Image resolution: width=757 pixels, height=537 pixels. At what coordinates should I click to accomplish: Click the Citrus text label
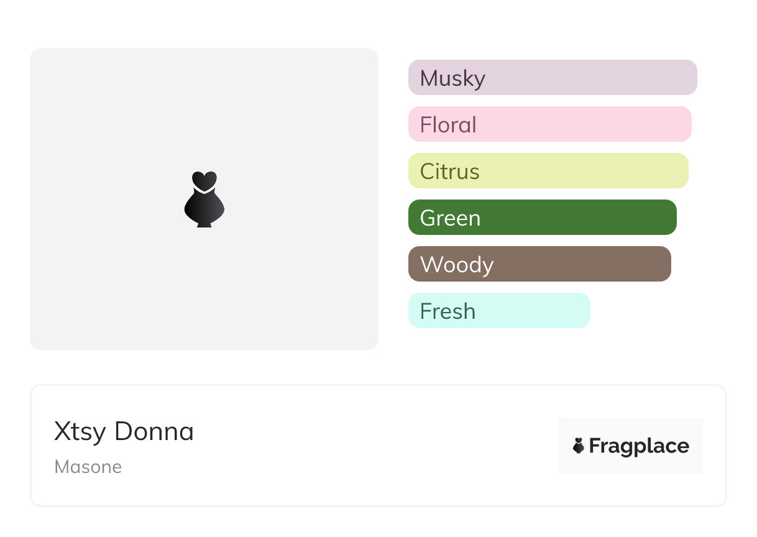click(x=449, y=172)
